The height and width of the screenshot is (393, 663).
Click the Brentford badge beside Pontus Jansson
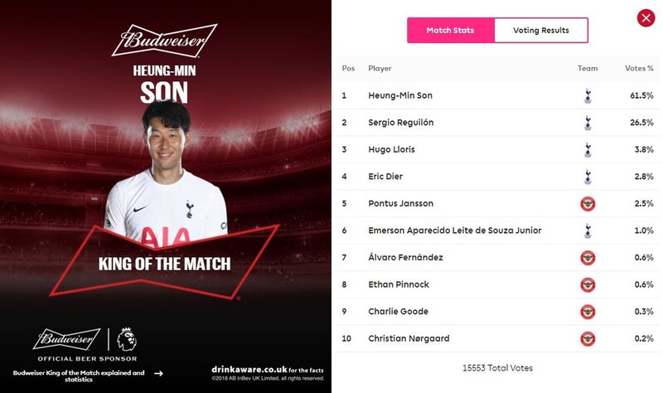[588, 203]
